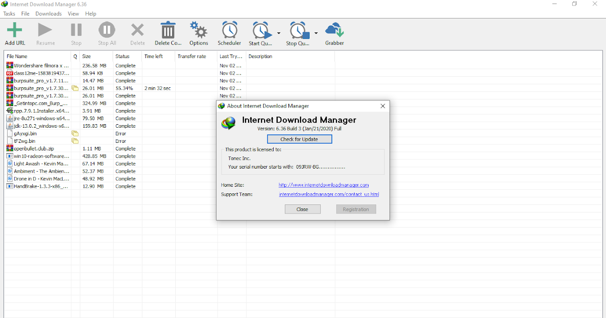Viewport: 606px width, 318px height.
Task: Select the openbullet.club.zip file row
Action: [111, 149]
